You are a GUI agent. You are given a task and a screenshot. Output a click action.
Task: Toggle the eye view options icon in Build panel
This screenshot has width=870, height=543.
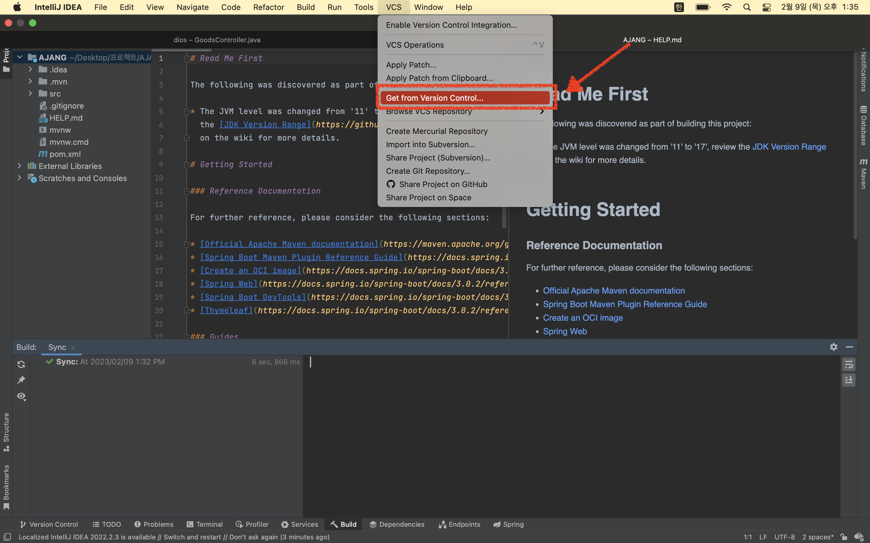(x=21, y=396)
